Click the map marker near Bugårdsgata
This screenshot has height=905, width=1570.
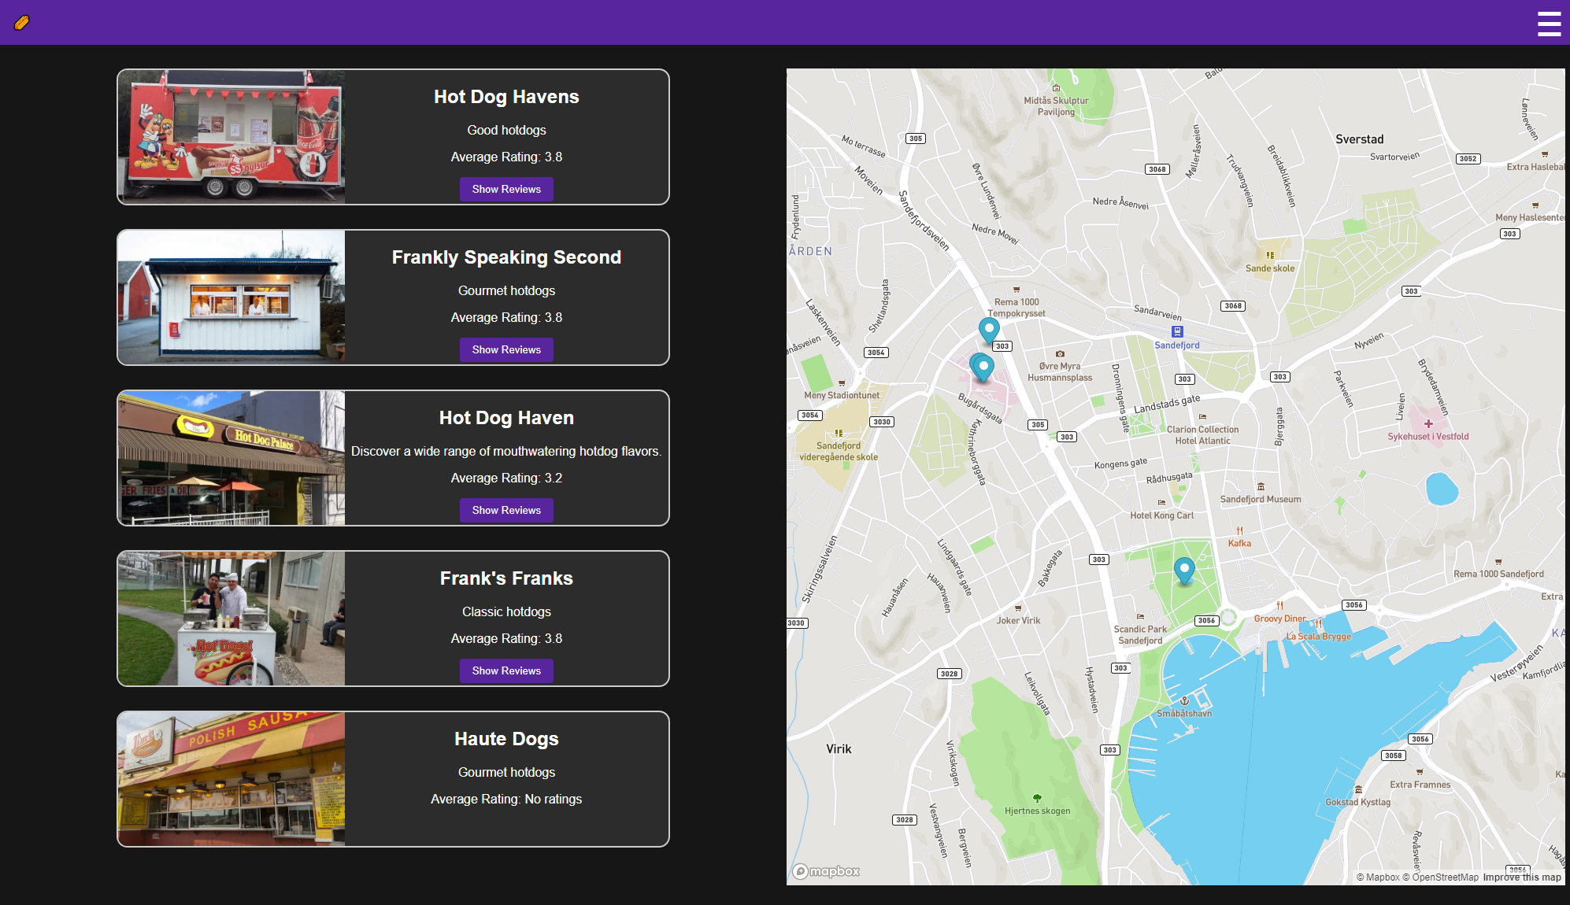[983, 366]
